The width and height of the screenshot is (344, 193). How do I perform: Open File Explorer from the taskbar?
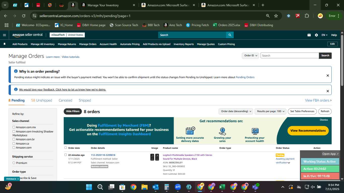(144, 187)
